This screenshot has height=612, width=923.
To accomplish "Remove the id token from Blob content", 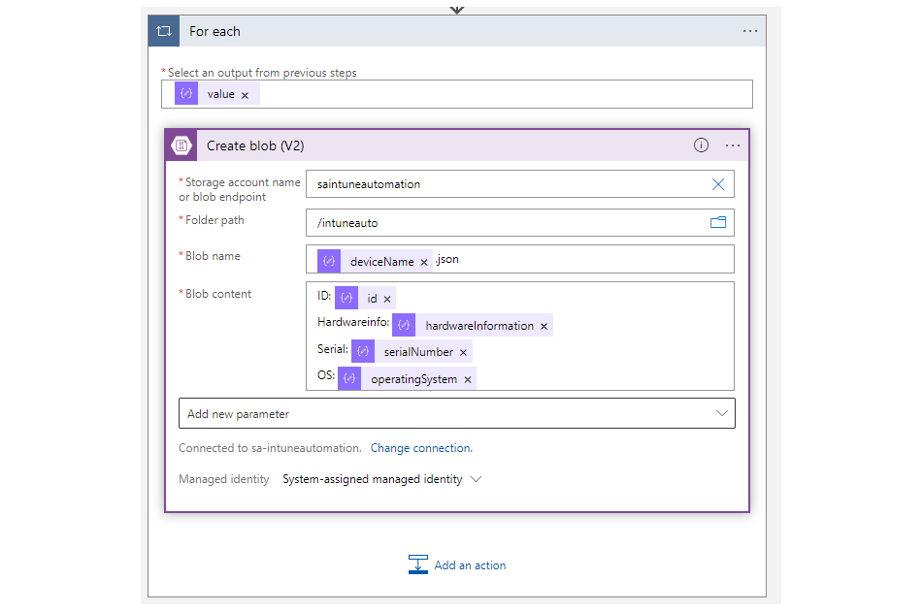I will [387, 299].
